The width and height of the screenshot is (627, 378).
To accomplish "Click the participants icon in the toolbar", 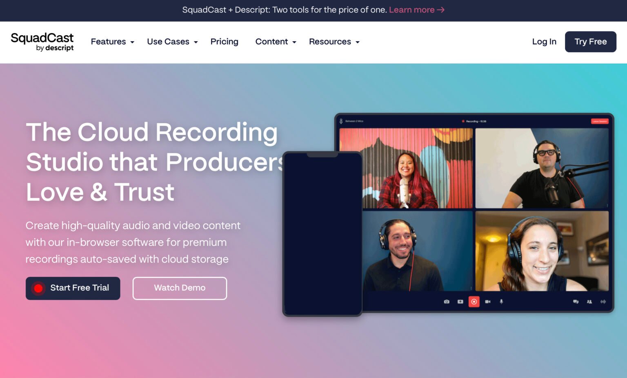I will pyautogui.click(x=589, y=302).
